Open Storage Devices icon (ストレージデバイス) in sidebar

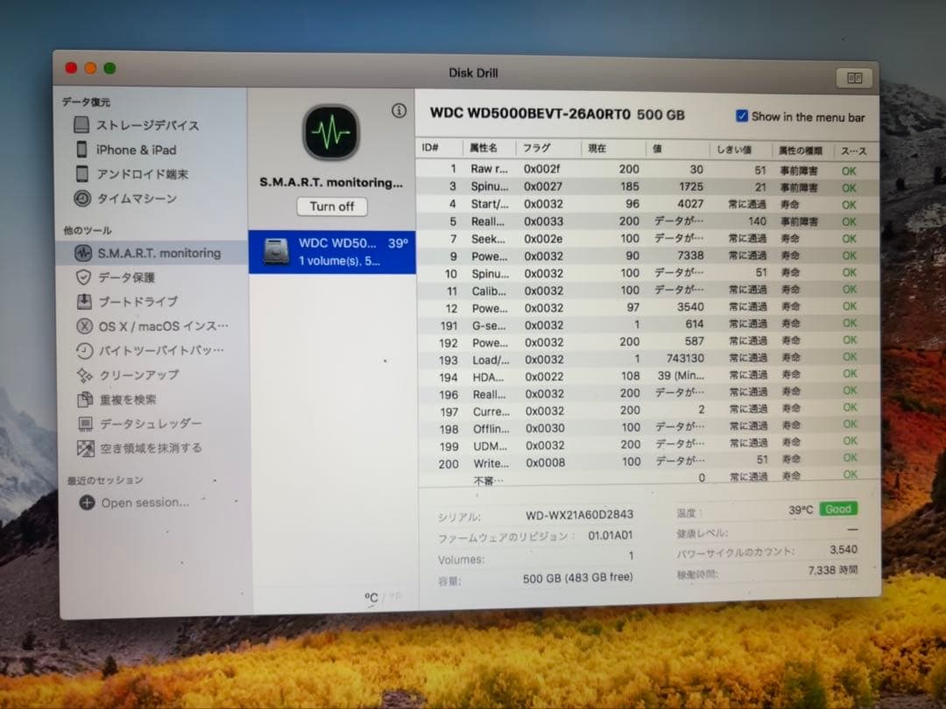pyautogui.click(x=81, y=125)
